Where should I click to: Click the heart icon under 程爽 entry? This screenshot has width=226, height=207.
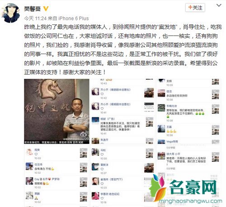tap(36, 154)
